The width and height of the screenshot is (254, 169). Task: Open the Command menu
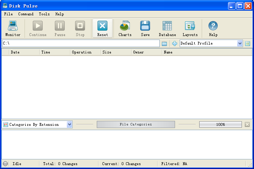point(26,14)
